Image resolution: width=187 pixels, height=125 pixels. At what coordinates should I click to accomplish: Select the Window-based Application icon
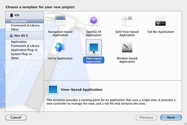[x=127, y=48]
